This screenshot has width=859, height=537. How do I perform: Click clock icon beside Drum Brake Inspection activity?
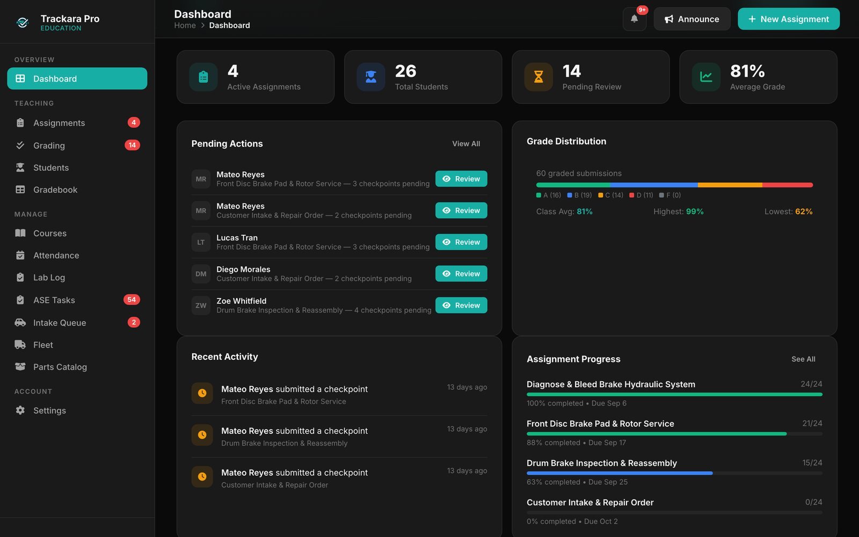(x=202, y=435)
